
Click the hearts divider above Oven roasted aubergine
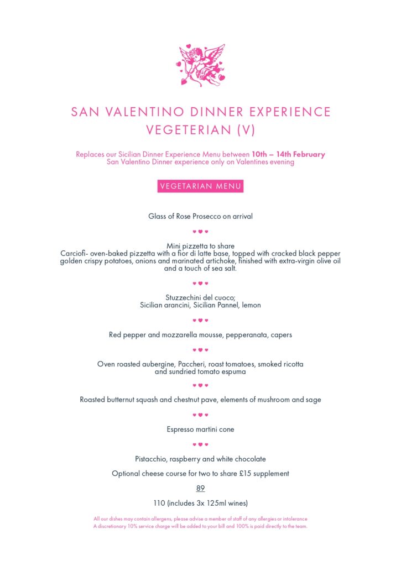coord(200,350)
